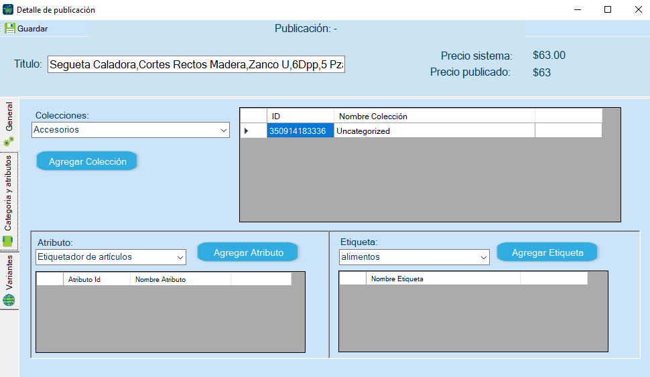
Task: Click the Nombre Atributo column header
Action: 180,279
